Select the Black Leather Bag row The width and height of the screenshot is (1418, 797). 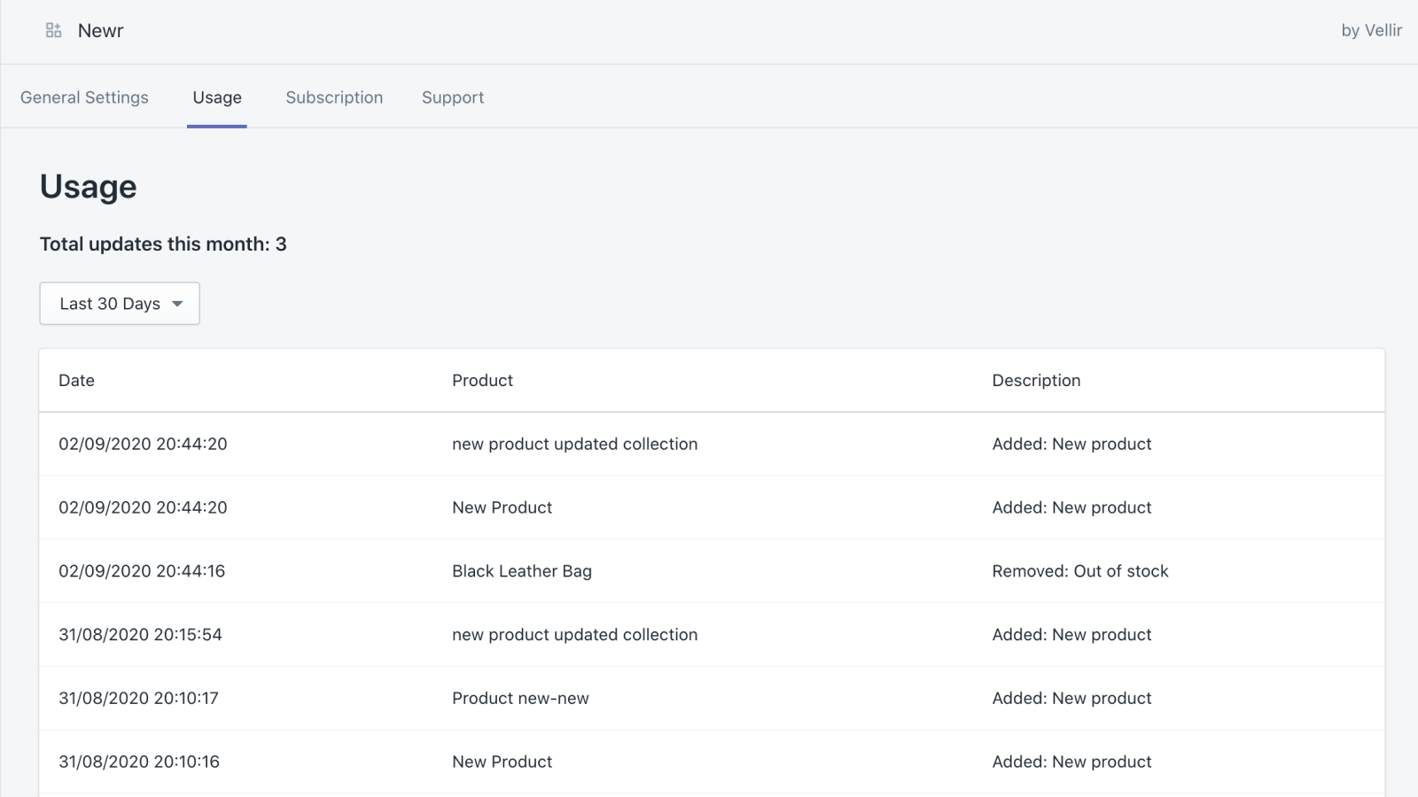pyautogui.click(x=522, y=571)
